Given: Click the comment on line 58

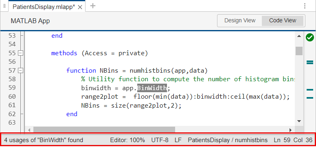Looking at the screenshot, I should pos(188,79).
